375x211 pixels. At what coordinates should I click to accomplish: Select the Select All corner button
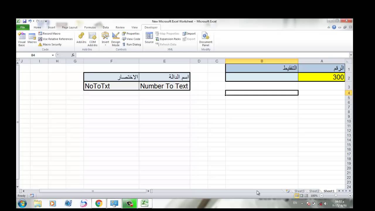tap(349, 61)
